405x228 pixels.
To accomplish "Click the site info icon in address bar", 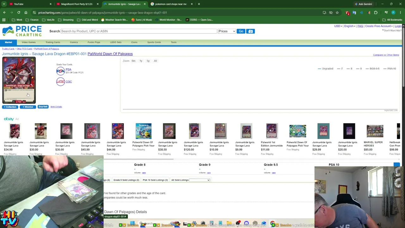I will click(34, 12).
